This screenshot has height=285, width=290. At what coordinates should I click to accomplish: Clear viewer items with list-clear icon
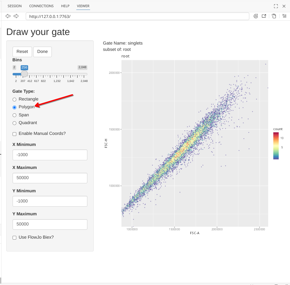point(284,16)
